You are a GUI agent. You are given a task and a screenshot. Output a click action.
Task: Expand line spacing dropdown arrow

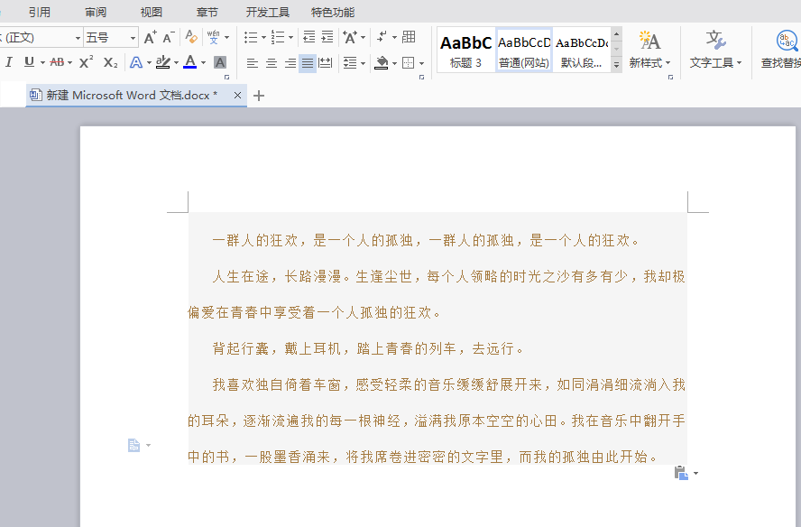(x=363, y=63)
